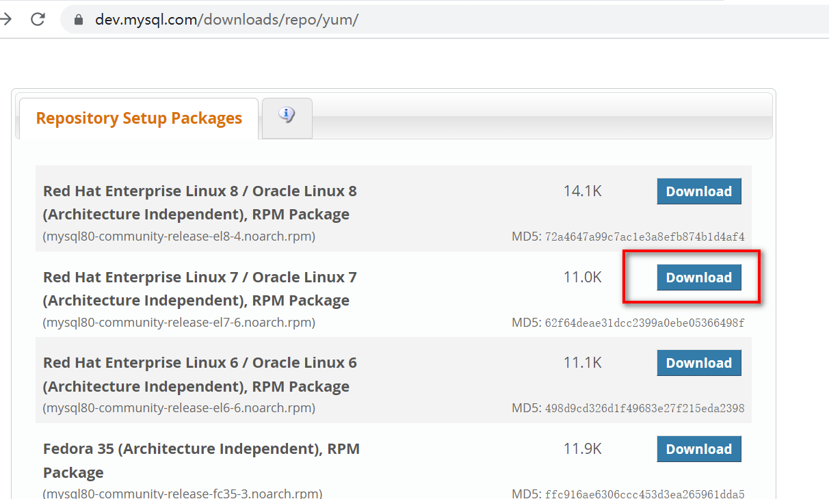Click the 11.1K file size
Image resolution: width=829 pixels, height=499 pixels.
(583, 362)
